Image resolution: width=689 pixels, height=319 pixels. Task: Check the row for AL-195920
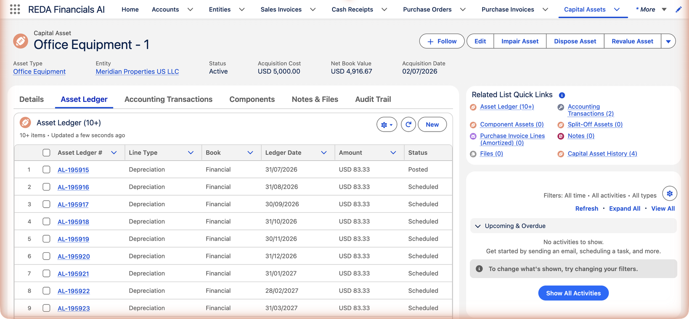click(47, 256)
